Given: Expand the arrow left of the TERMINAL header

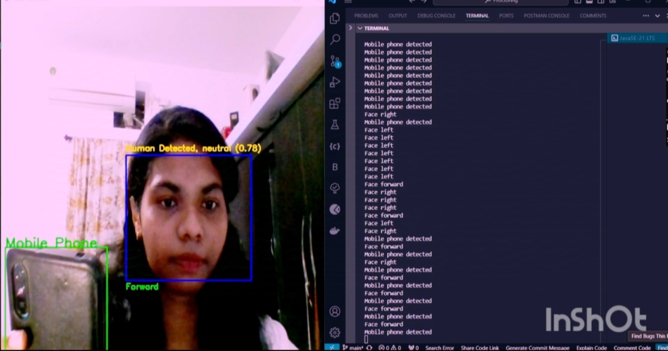Looking at the screenshot, I should tap(351, 28).
